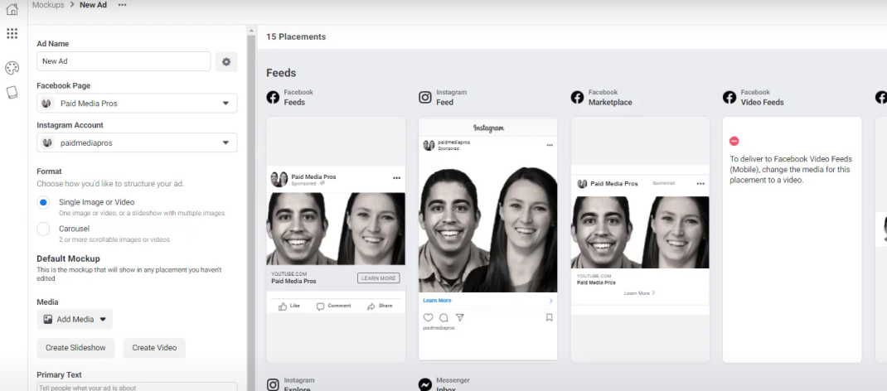The width and height of the screenshot is (887, 391).
Task: Click the bookmark icon on the Instagram preview
Action: [549, 317]
